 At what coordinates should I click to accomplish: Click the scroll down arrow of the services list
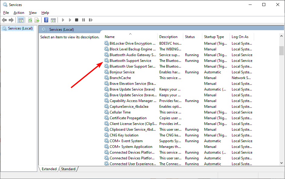[282, 163]
